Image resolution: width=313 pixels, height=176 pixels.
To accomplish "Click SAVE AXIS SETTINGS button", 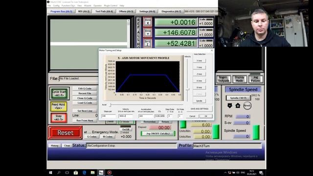I will coord(200,109).
